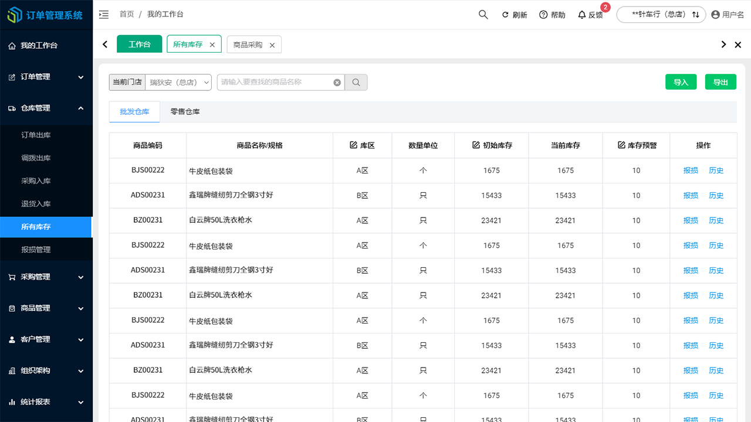Clear the search box with the x icon
Screen dimensions: 751x422
[x=337, y=82]
